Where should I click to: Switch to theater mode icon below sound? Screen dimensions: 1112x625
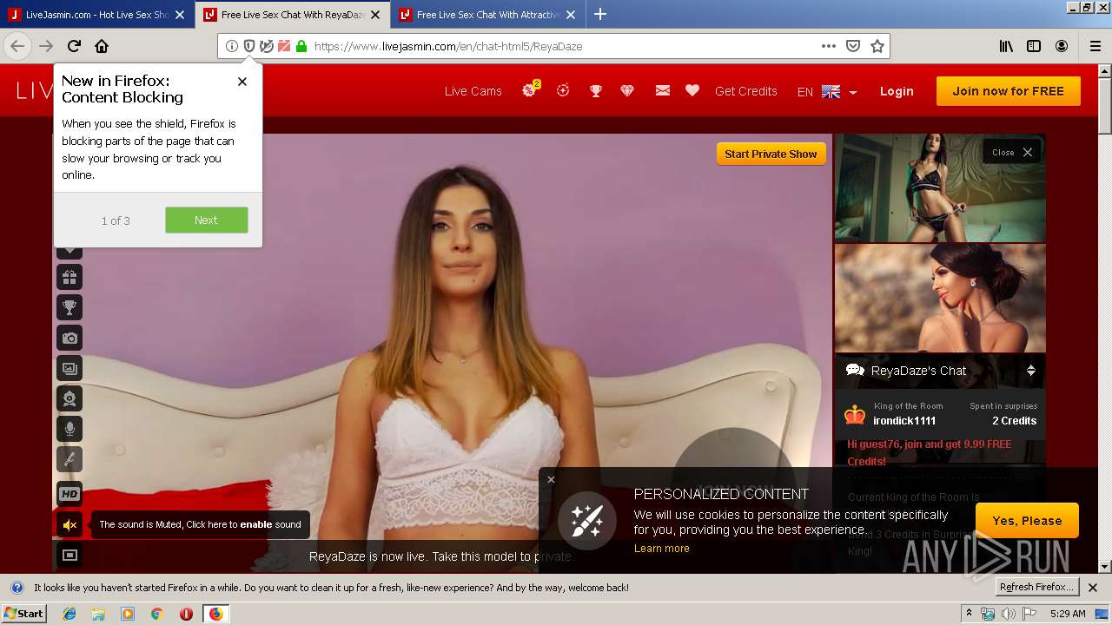point(69,555)
